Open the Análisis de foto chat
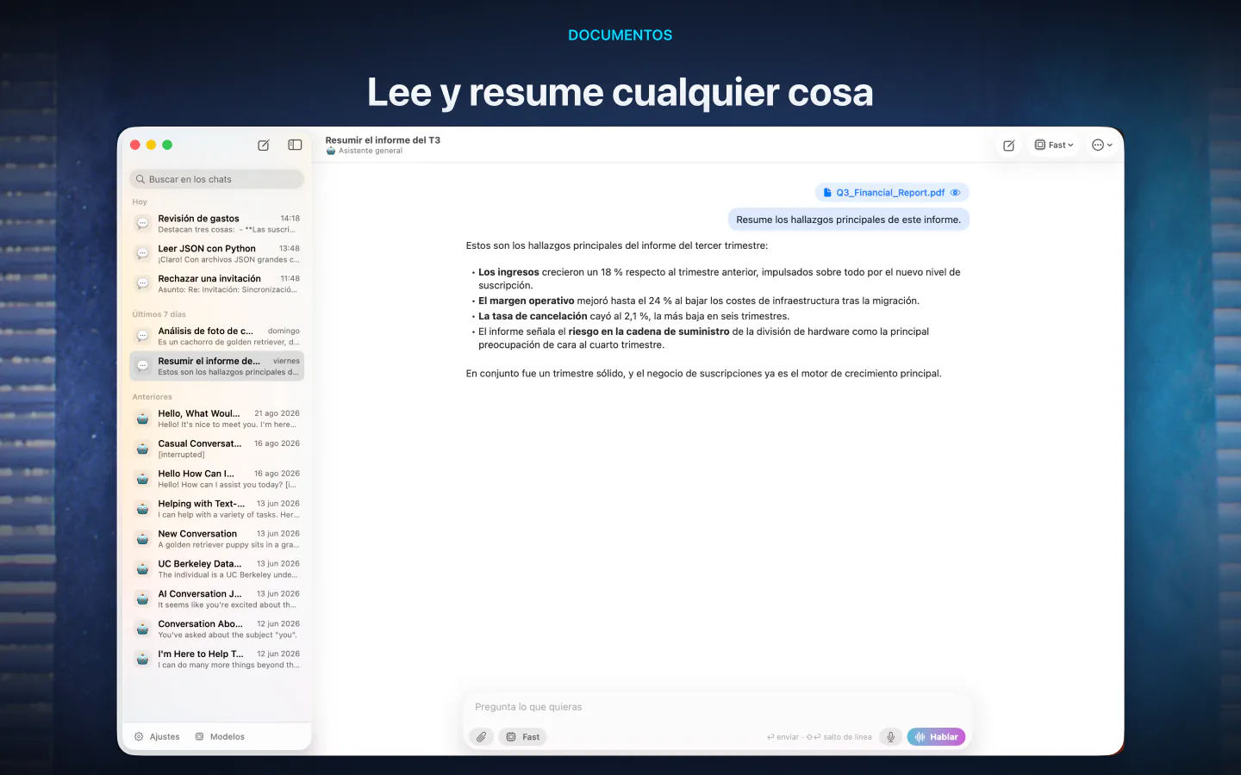 [x=217, y=336]
